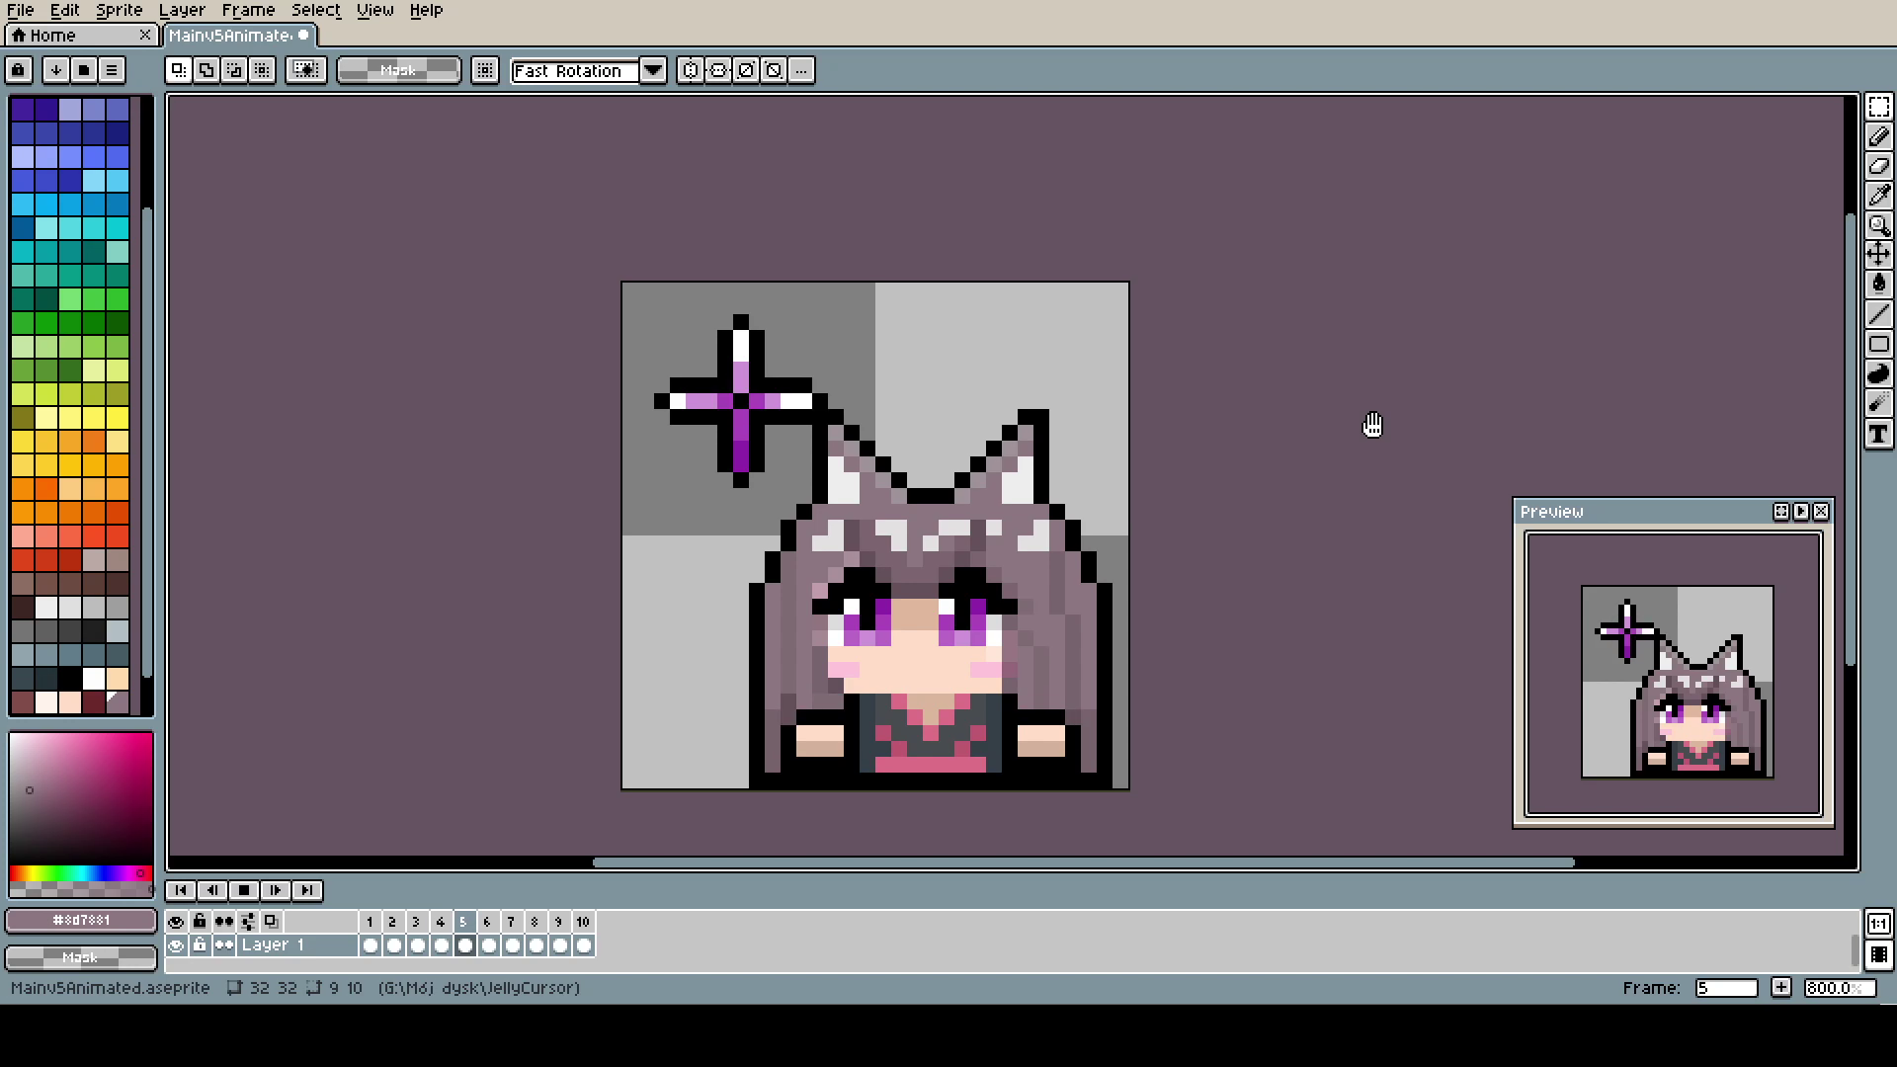
Task: Select the Eraser tool
Action: [x=1878, y=166]
